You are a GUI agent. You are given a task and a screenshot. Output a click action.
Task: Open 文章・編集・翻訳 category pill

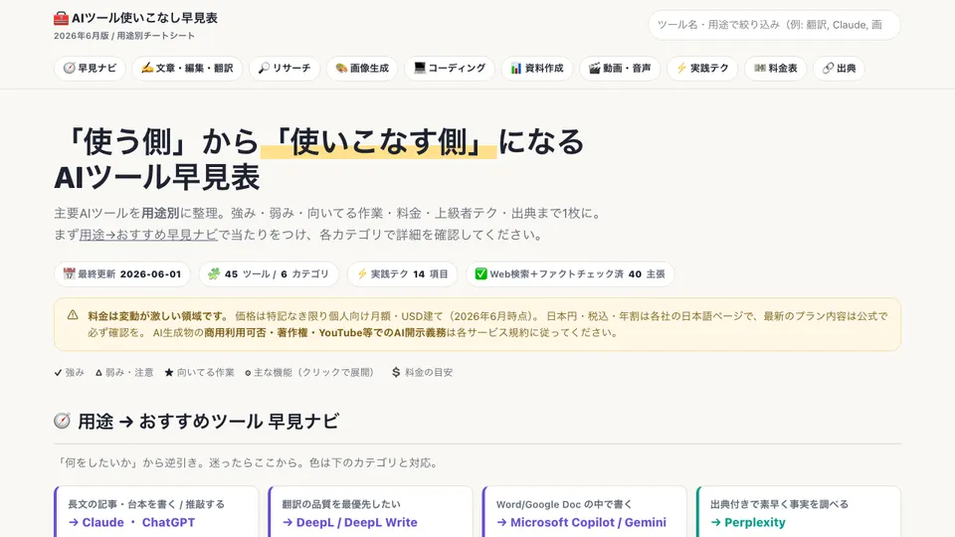click(187, 69)
